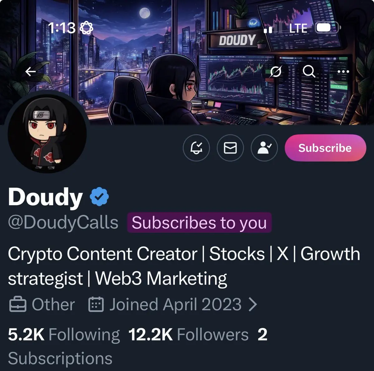This screenshot has height=371, width=374.
Task: Toggle the following person-check button
Action: click(264, 148)
